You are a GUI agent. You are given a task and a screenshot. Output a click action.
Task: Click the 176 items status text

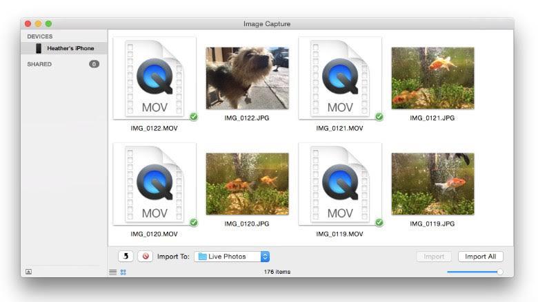click(277, 272)
